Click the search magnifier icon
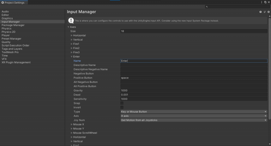The width and height of the screenshot is (271, 146). [x=207, y=7]
